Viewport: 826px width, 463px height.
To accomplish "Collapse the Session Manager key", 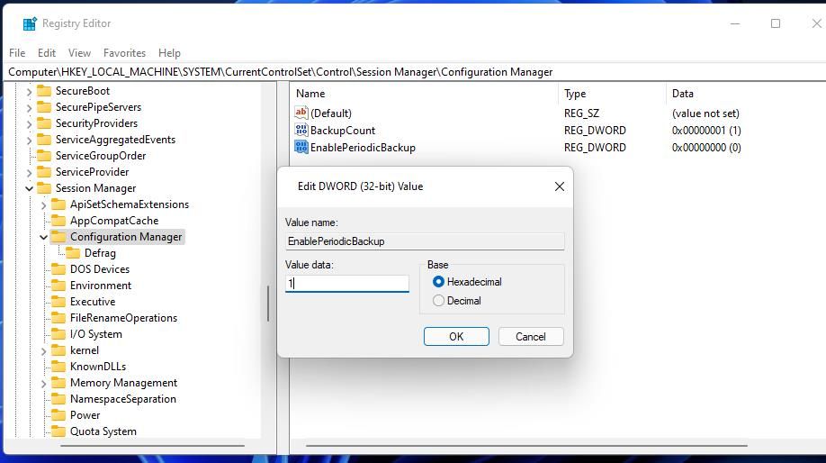I will (29, 188).
